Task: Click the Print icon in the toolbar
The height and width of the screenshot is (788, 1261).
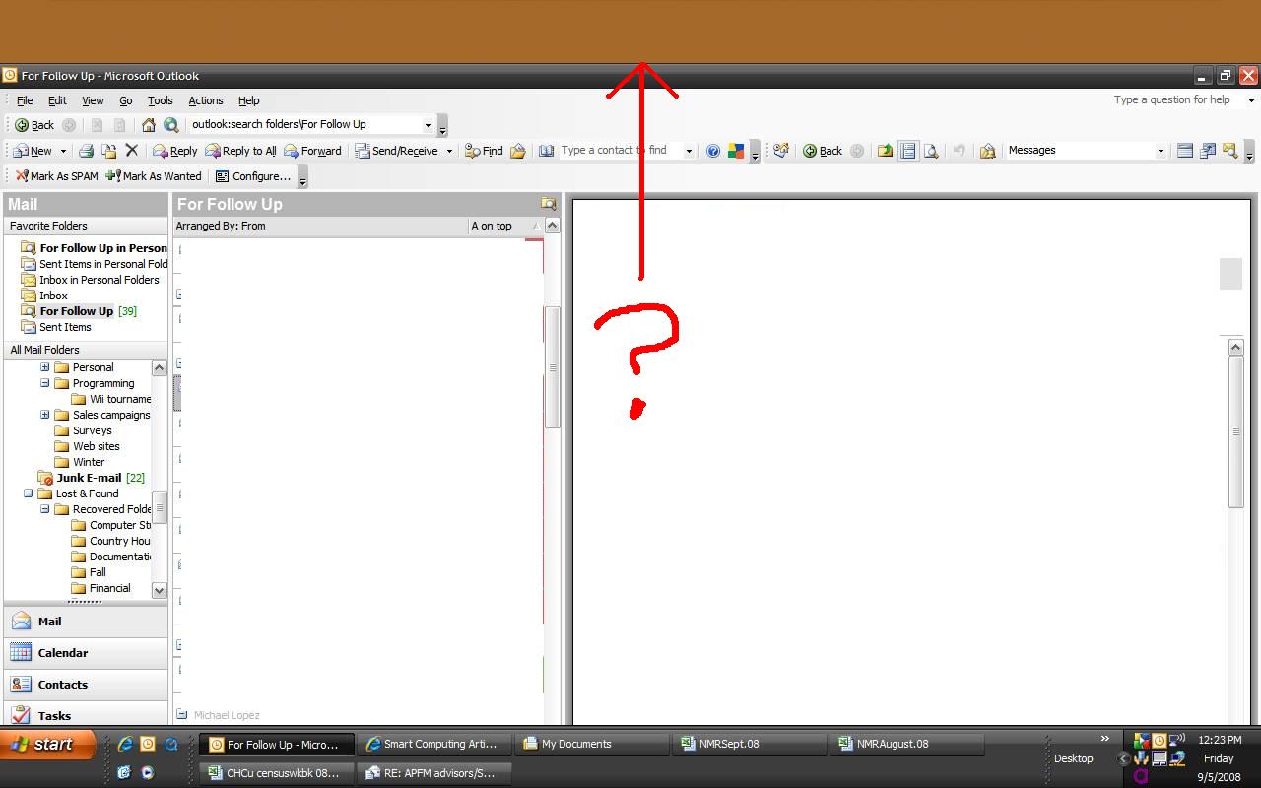Action: [x=86, y=151]
